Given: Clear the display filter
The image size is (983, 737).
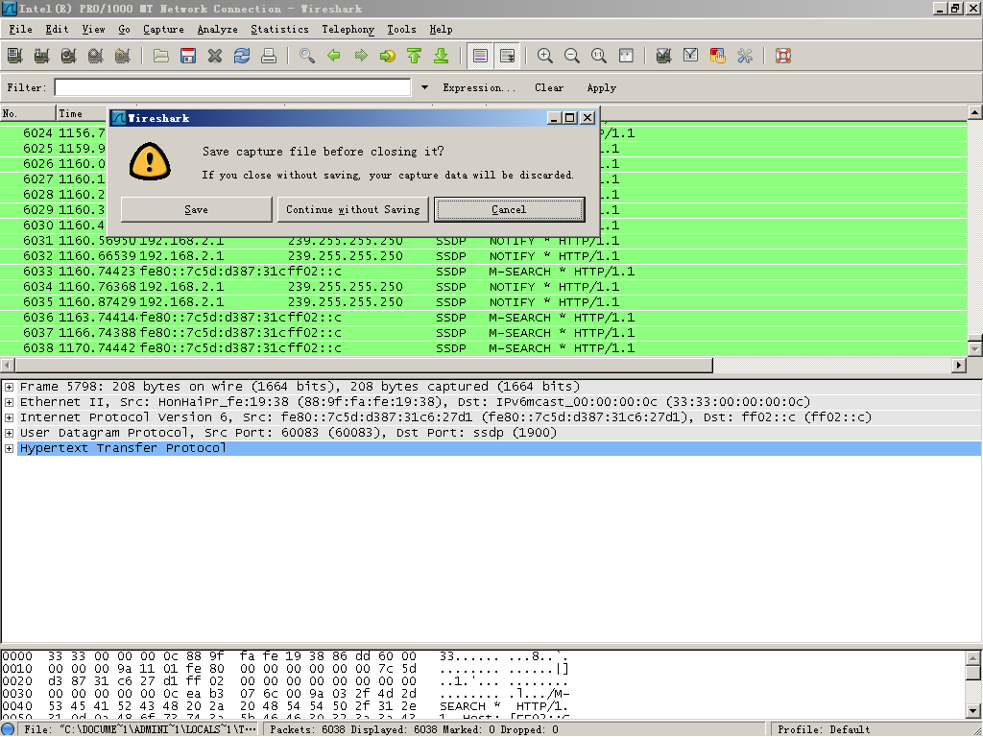Looking at the screenshot, I should pyautogui.click(x=549, y=87).
